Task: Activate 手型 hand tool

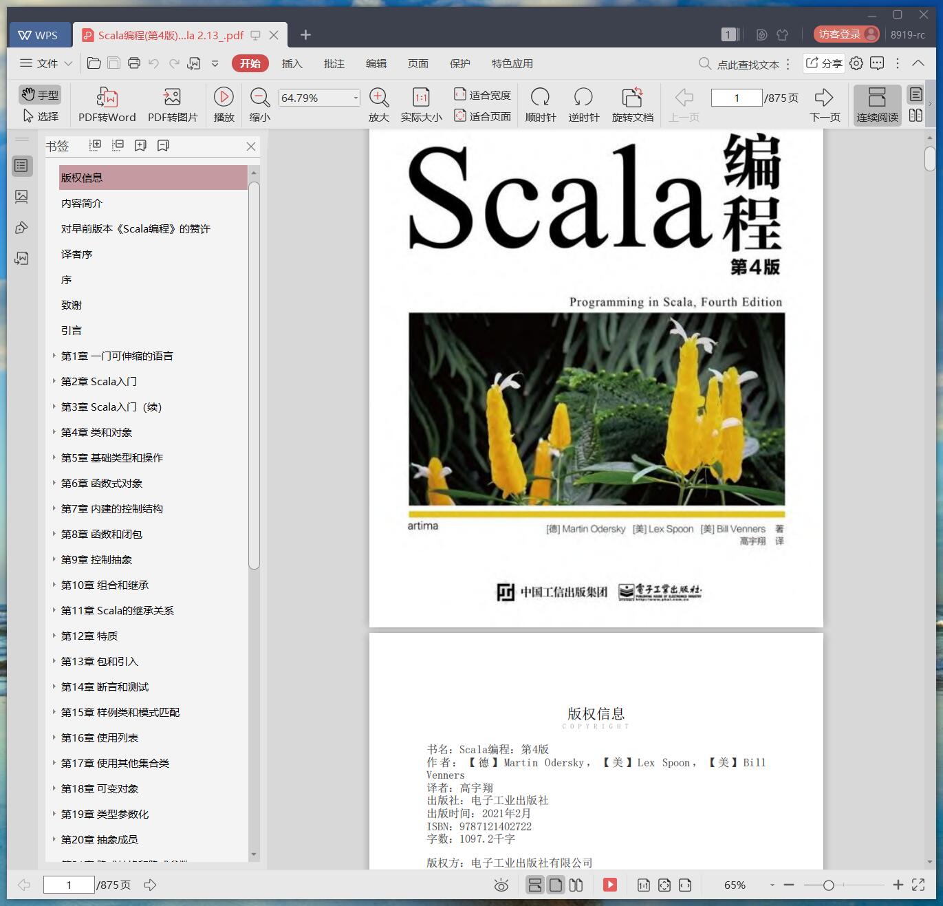Action: [40, 95]
